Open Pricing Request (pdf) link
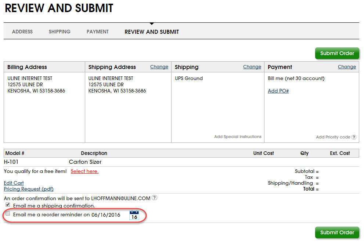This screenshot has width=364, height=242. 29,189
